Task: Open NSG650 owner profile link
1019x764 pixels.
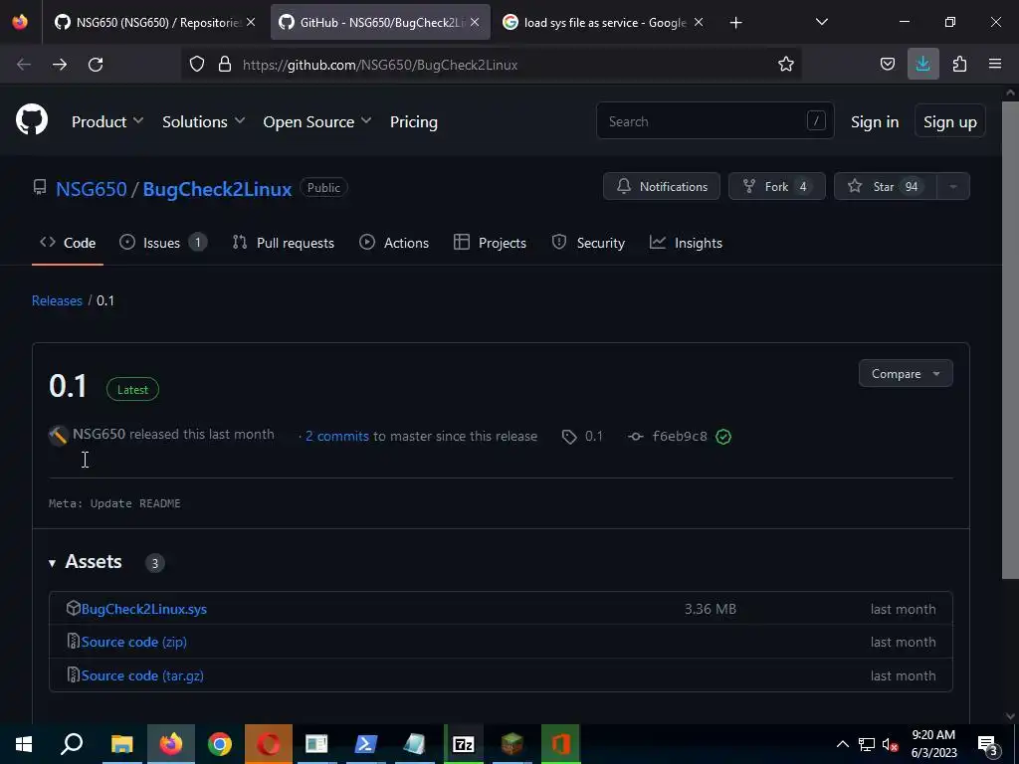Action: pos(91,188)
